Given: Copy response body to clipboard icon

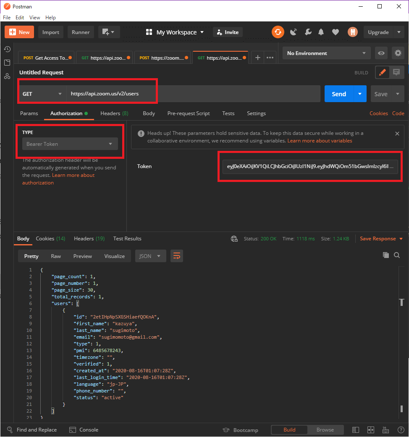Looking at the screenshot, I should point(385,255).
